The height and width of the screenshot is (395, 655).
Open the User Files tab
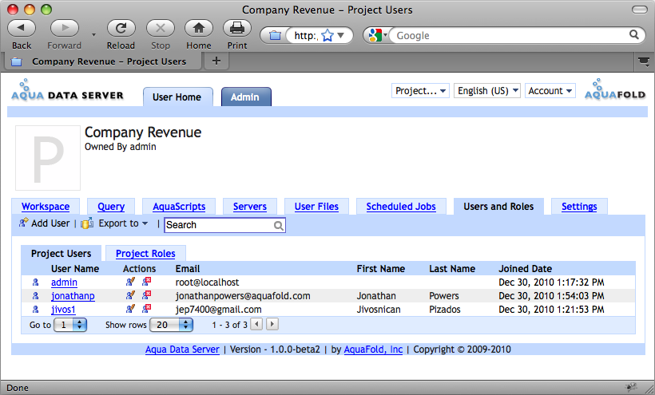tap(316, 207)
